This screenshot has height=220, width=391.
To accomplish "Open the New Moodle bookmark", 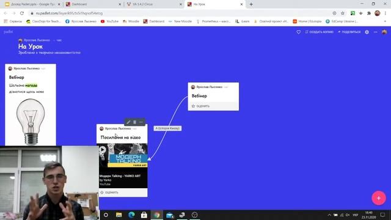I will [180, 21].
